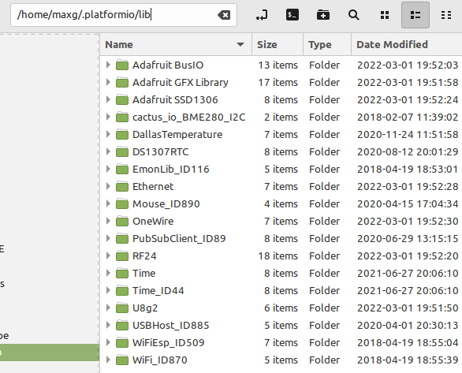
Task: Switch to icon grid view
Action: (385, 15)
